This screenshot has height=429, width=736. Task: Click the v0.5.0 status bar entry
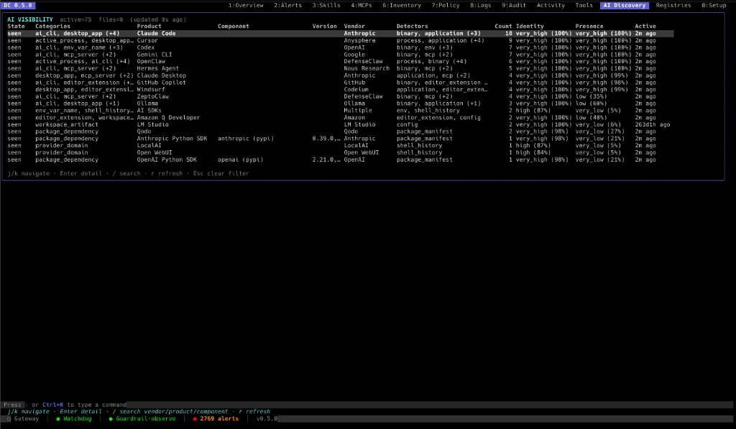pos(267,419)
